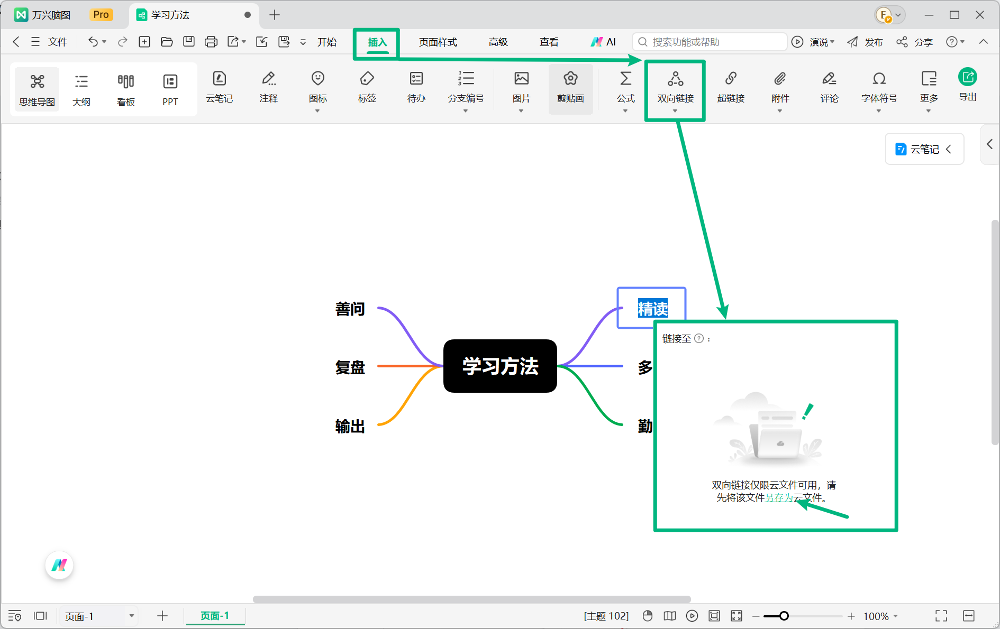Add a 注释 annotation
Image resolution: width=1000 pixels, height=629 pixels.
[269, 87]
